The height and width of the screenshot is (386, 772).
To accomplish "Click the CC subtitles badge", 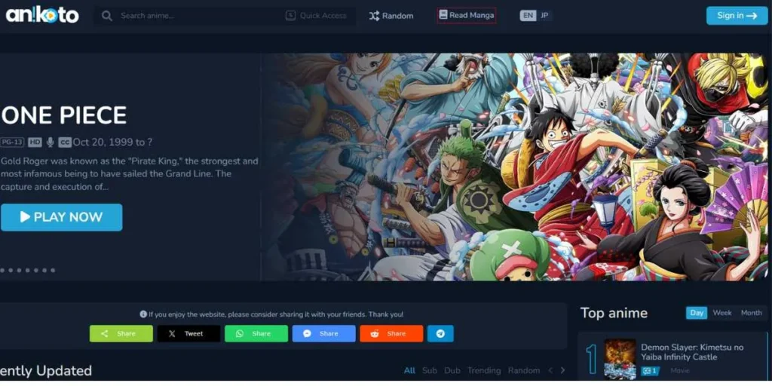I will click(65, 142).
